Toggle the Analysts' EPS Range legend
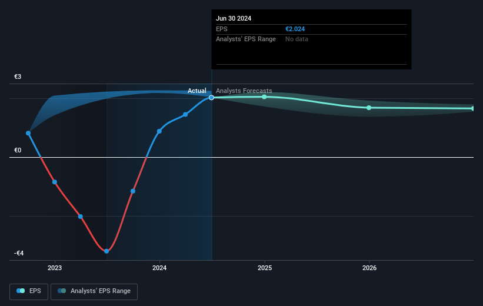Image resolution: width=483 pixels, height=306 pixels. [94, 291]
